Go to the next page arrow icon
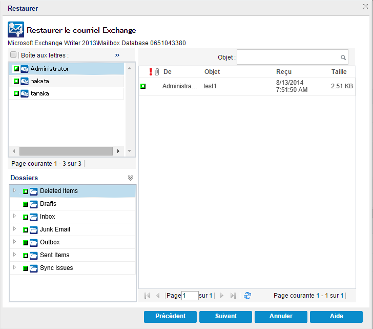 pos(222,296)
